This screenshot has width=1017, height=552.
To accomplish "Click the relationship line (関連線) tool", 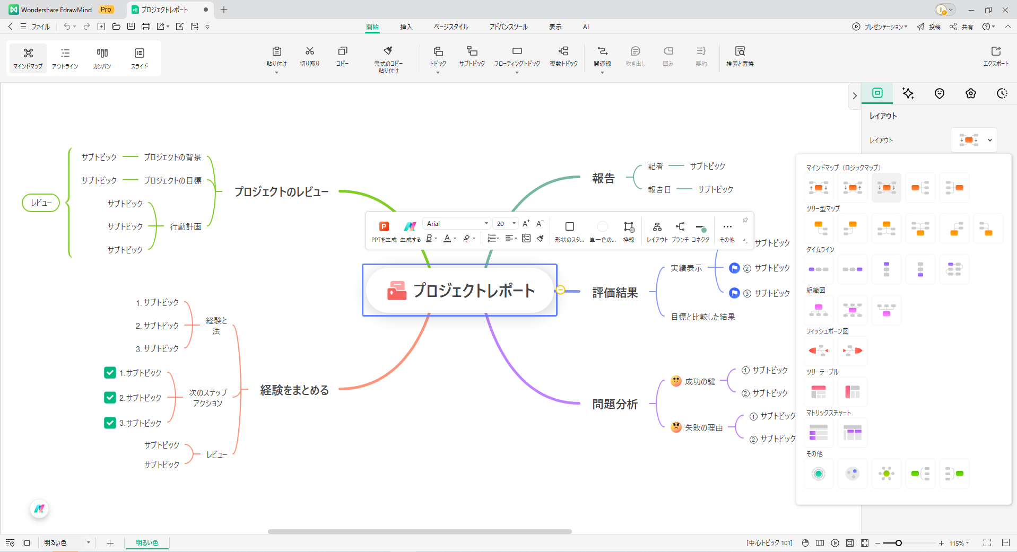I will point(602,51).
